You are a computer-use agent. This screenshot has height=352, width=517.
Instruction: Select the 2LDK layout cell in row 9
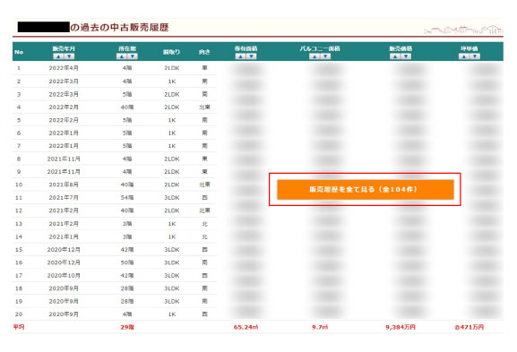pos(172,172)
